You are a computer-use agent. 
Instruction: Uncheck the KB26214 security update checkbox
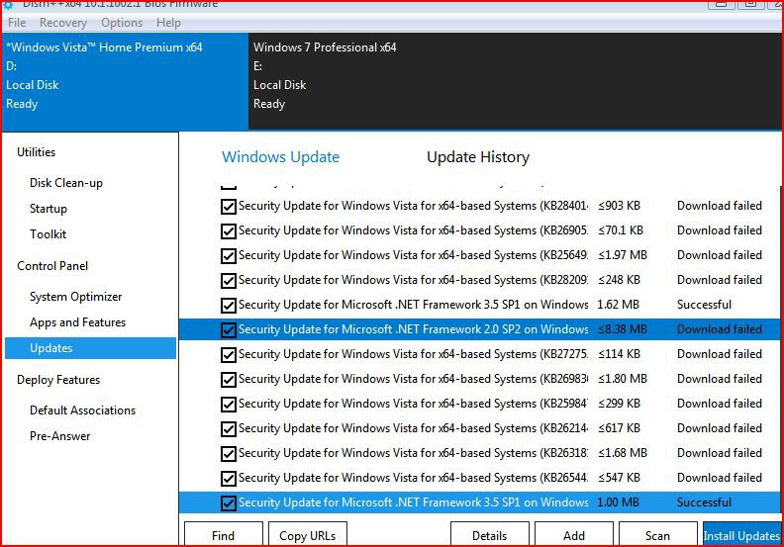229,429
